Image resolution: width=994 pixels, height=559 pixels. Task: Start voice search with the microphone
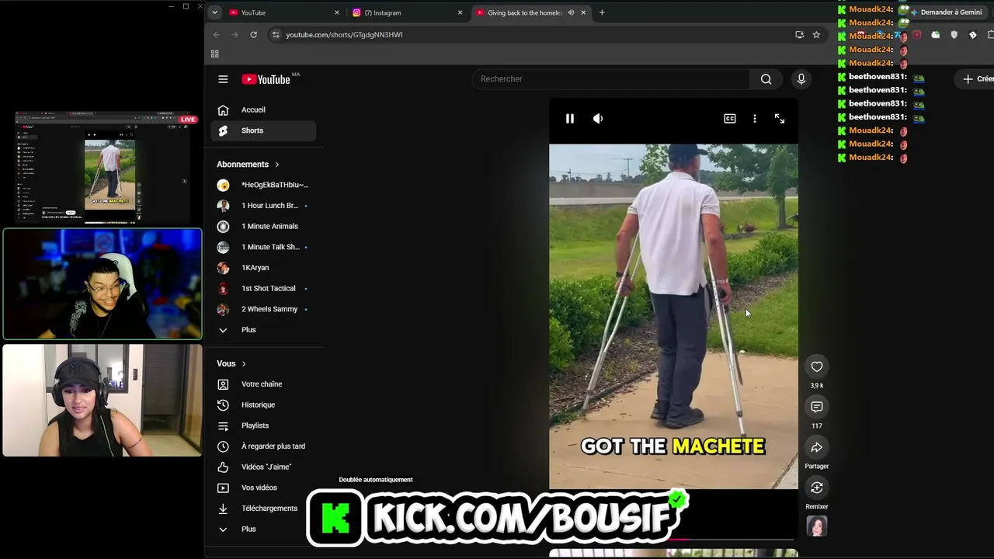pos(801,79)
